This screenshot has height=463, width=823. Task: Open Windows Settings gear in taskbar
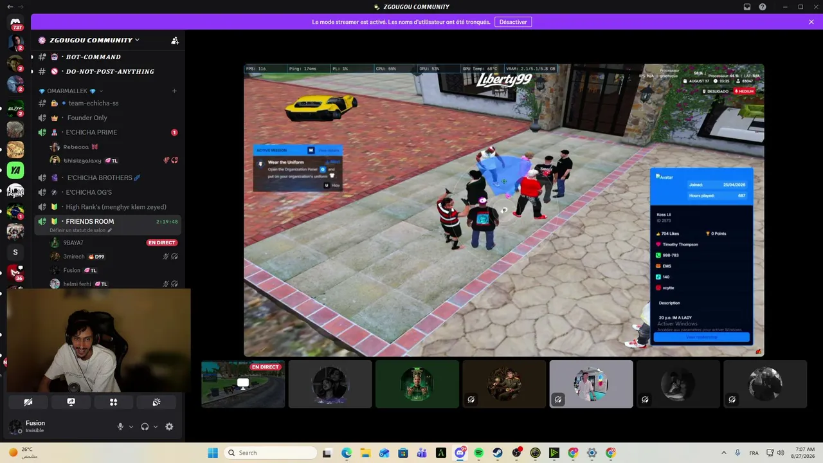(x=592, y=453)
